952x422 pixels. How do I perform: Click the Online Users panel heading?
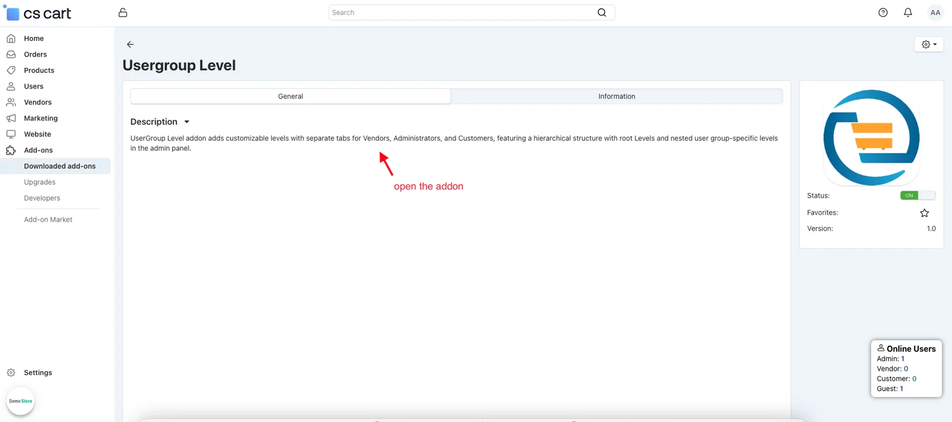point(906,349)
